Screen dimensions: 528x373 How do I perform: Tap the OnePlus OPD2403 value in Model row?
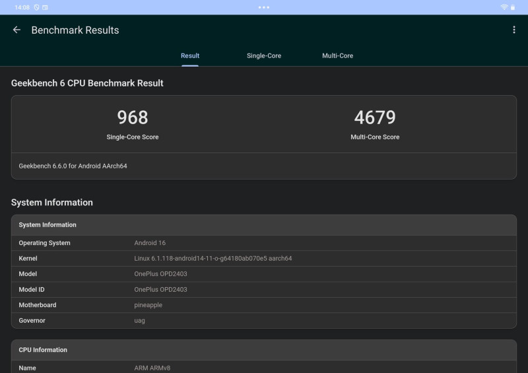(160, 274)
